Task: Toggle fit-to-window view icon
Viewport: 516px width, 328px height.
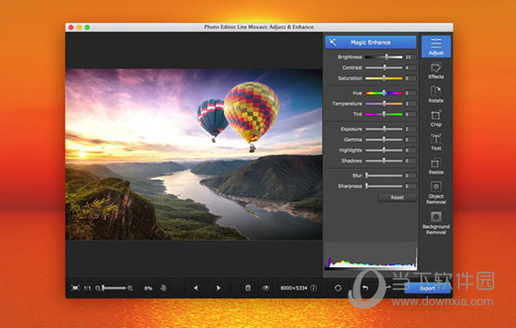Action: tap(75, 288)
